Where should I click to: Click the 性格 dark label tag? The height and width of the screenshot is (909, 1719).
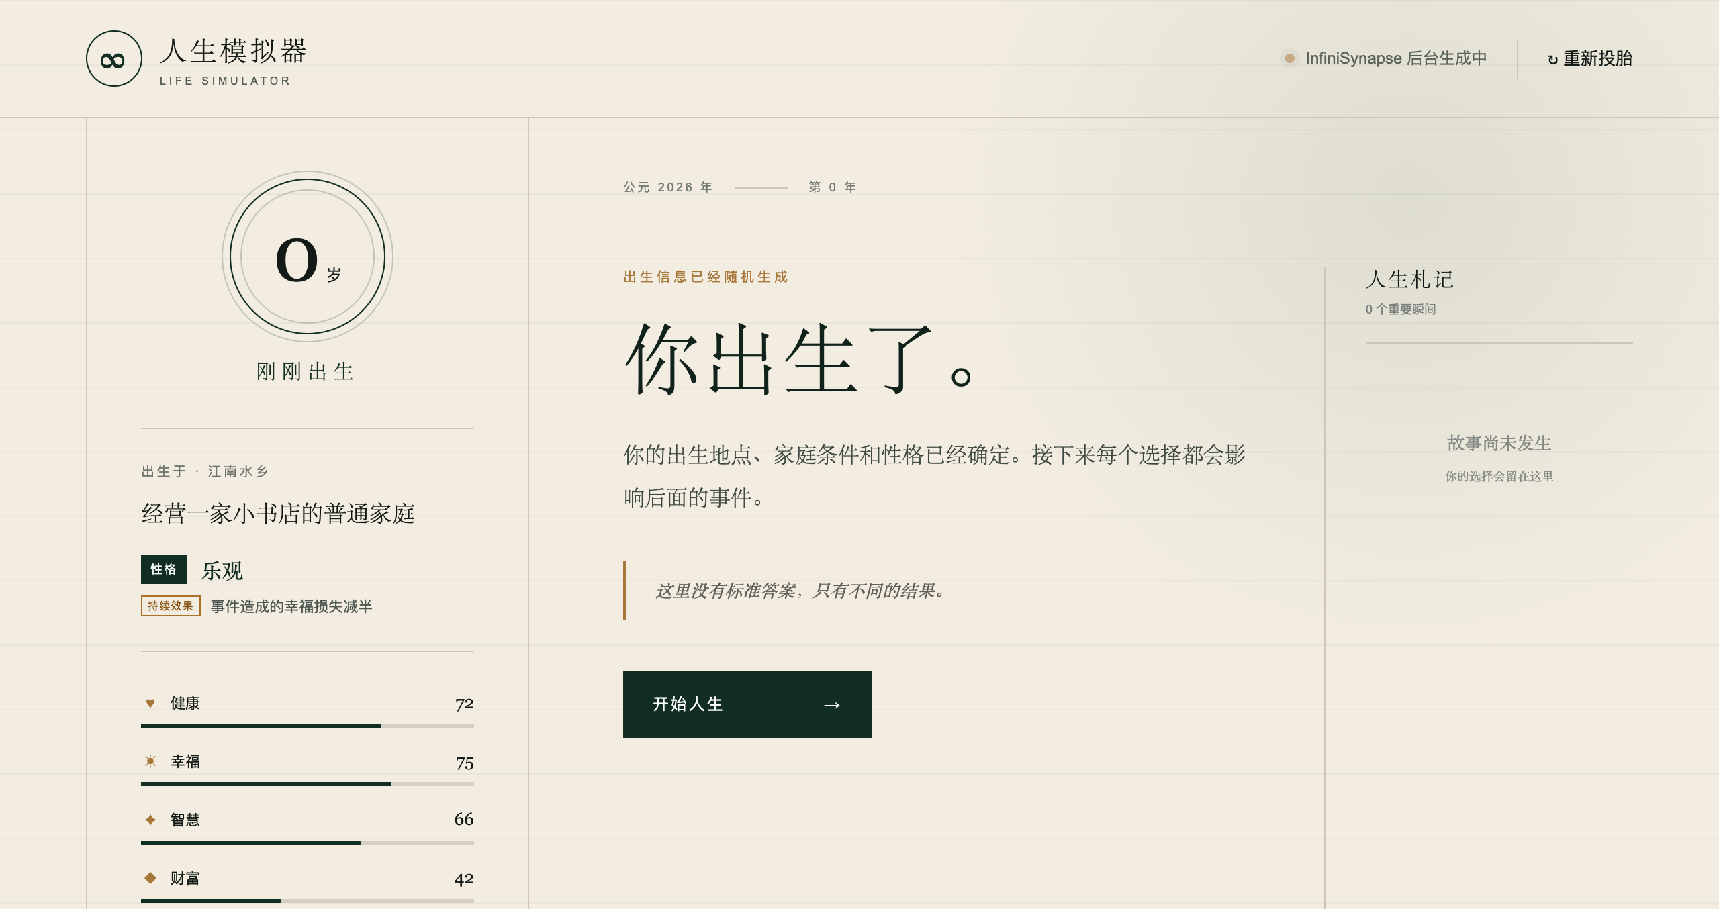point(164,569)
